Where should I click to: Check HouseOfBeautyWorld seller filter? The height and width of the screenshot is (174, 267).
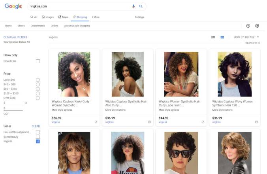38,132
